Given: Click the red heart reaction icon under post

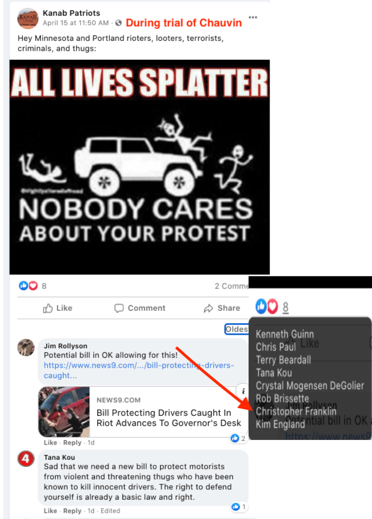Looking at the screenshot, I should tap(33, 286).
